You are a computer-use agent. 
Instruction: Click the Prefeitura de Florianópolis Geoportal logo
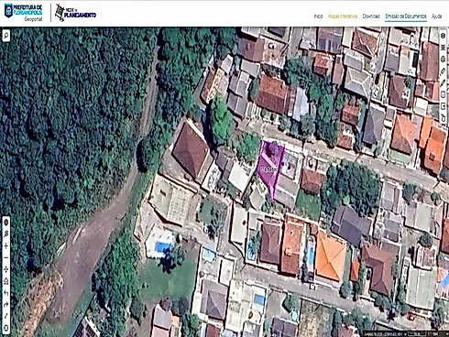click(23, 12)
